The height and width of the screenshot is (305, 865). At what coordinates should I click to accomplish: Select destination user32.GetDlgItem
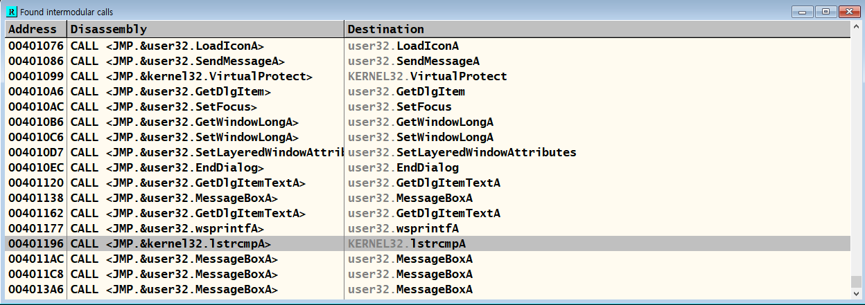[407, 91]
